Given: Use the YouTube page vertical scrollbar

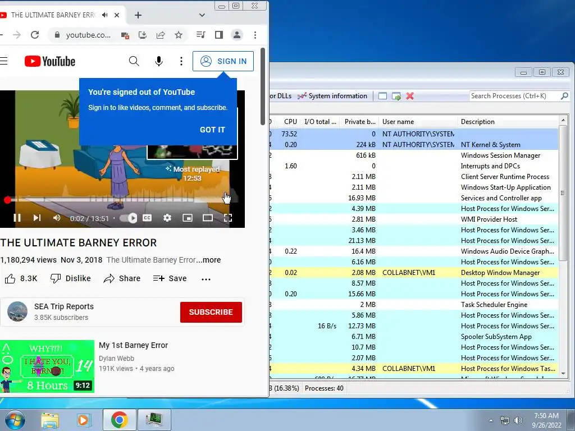Looking at the screenshot, I should [263, 86].
